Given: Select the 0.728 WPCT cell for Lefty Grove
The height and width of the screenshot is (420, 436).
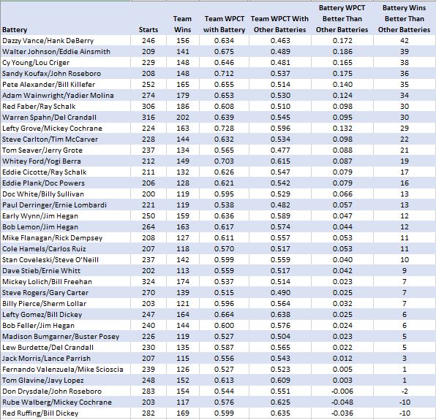Looking at the screenshot, I should pyautogui.click(x=224, y=129).
